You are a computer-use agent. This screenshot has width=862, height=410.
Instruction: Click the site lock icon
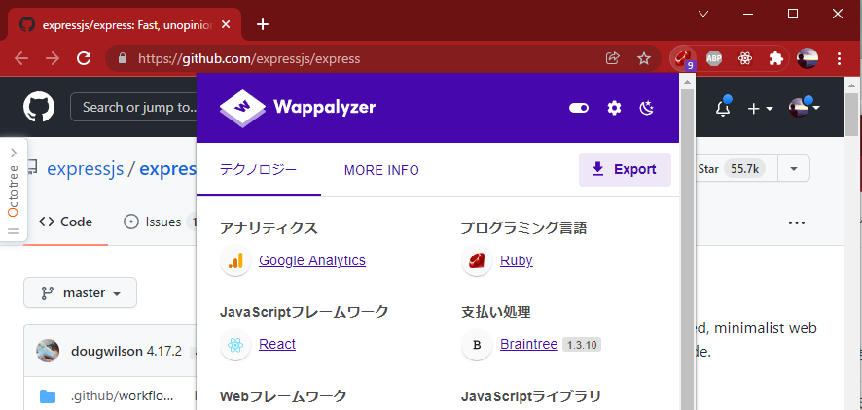click(123, 58)
